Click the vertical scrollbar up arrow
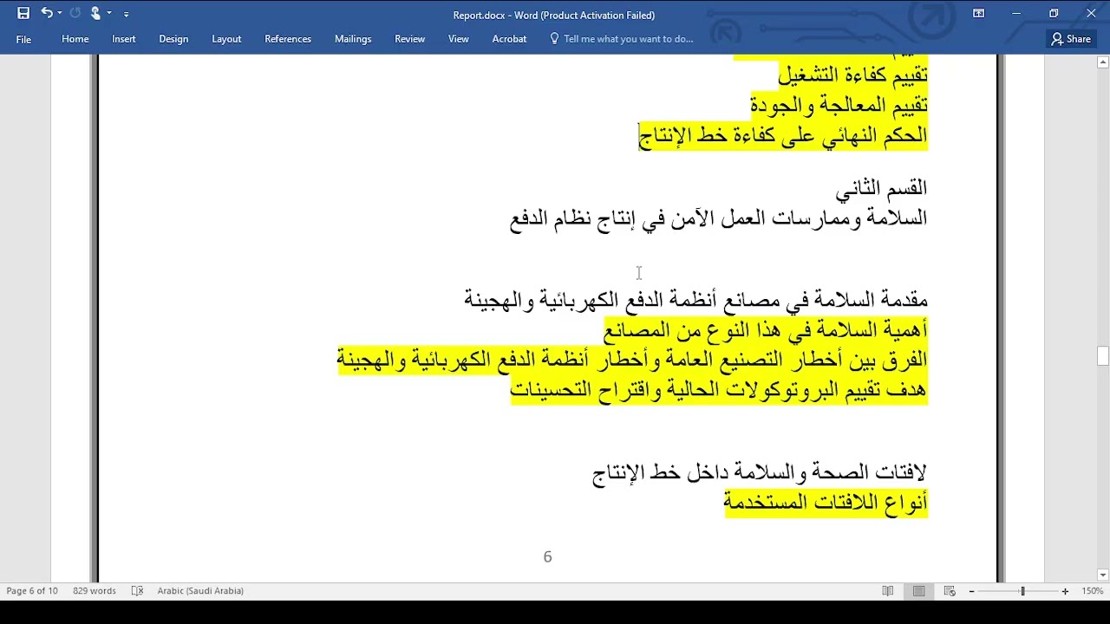This screenshot has width=1110, height=624. tap(1103, 62)
